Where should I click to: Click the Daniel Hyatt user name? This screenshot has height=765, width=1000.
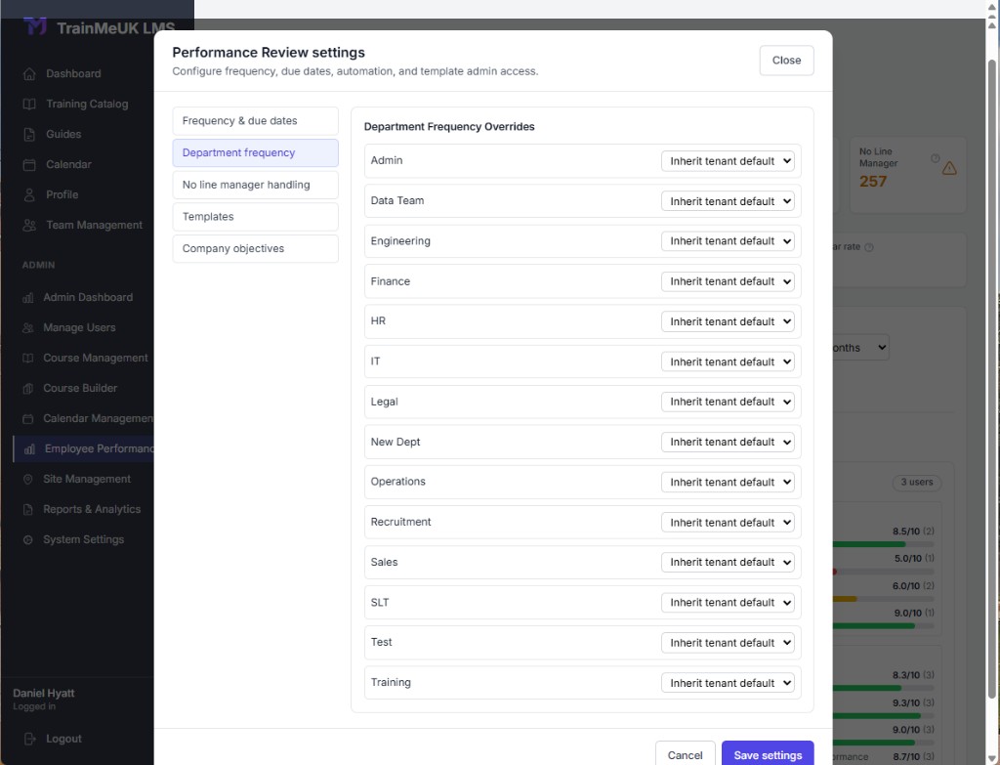44,694
